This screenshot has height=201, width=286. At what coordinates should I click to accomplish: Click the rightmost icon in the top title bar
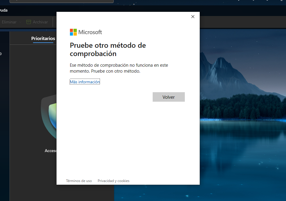[x=281, y=1]
